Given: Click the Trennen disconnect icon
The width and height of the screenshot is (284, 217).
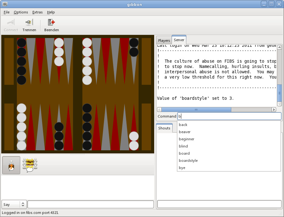Looking at the screenshot, I should pos(29,22).
